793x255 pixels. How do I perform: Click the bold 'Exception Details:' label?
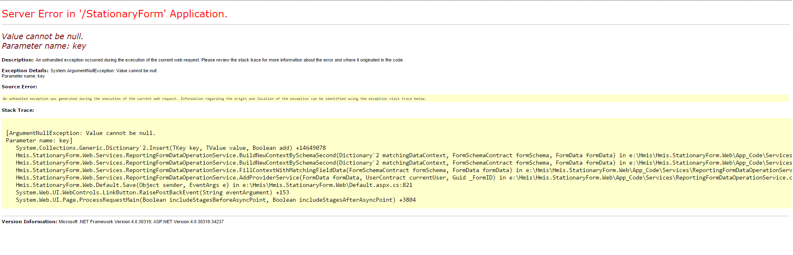pyautogui.click(x=25, y=71)
